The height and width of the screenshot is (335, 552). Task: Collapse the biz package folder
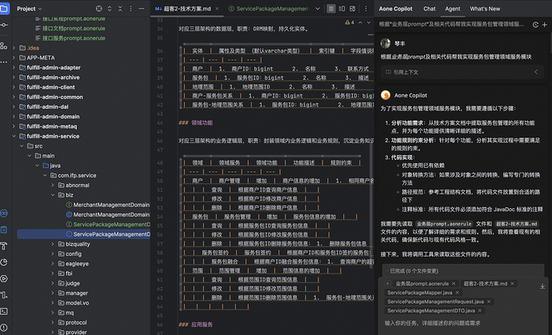click(x=53, y=195)
